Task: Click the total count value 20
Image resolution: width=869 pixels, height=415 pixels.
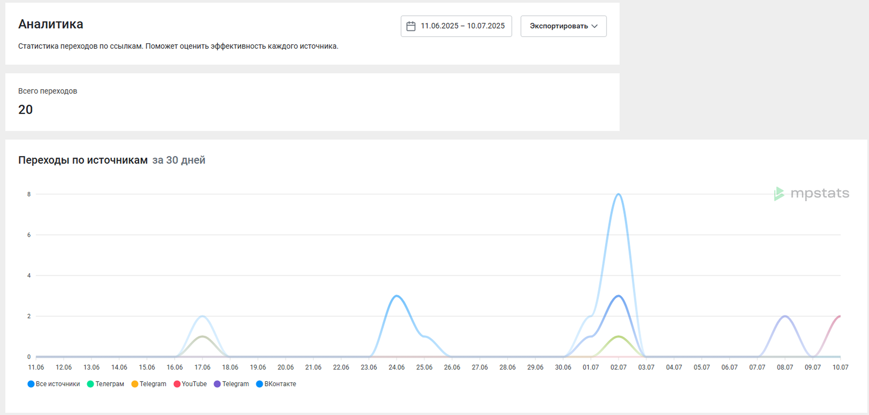Action: (25, 110)
